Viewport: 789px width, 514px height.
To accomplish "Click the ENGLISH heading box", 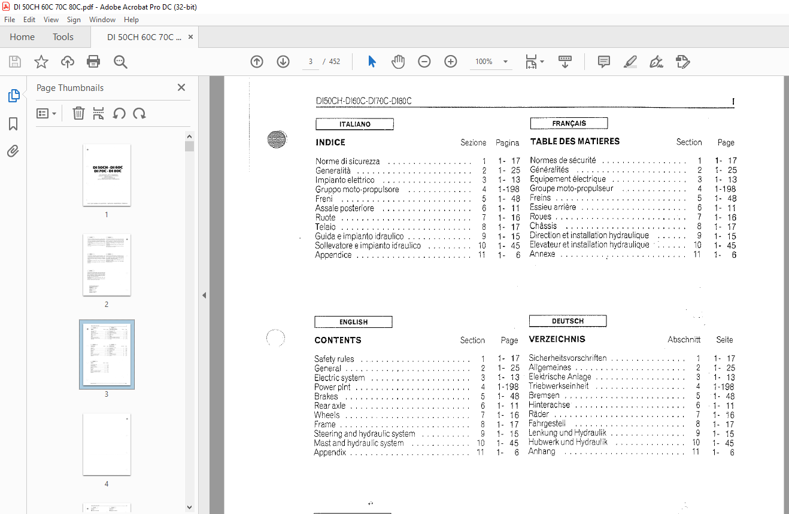I will point(353,322).
